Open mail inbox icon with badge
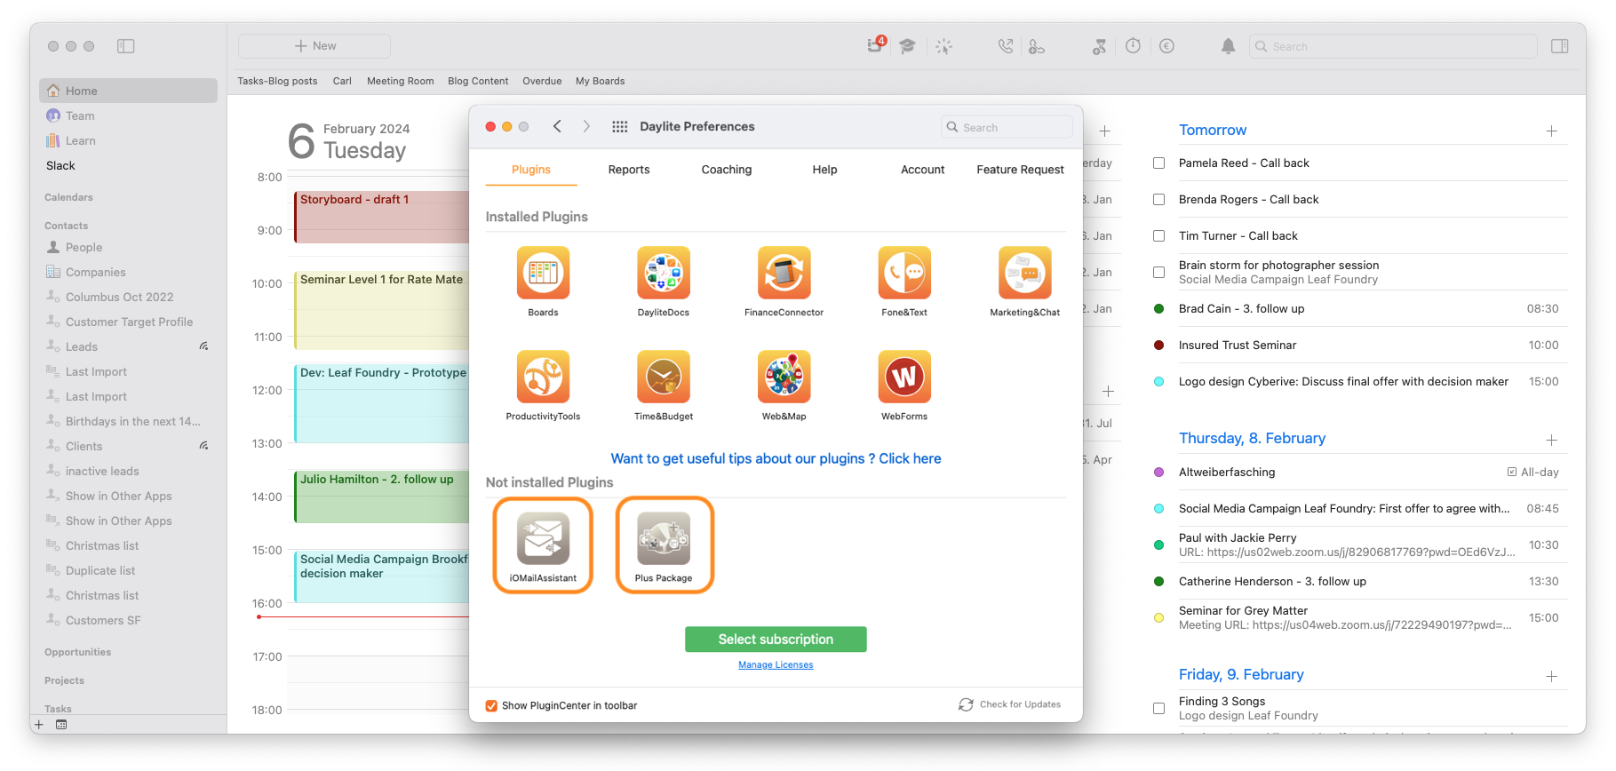This screenshot has height=771, width=1616. (876, 45)
